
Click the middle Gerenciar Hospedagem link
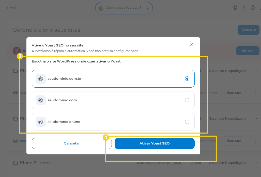(x=227, y=119)
